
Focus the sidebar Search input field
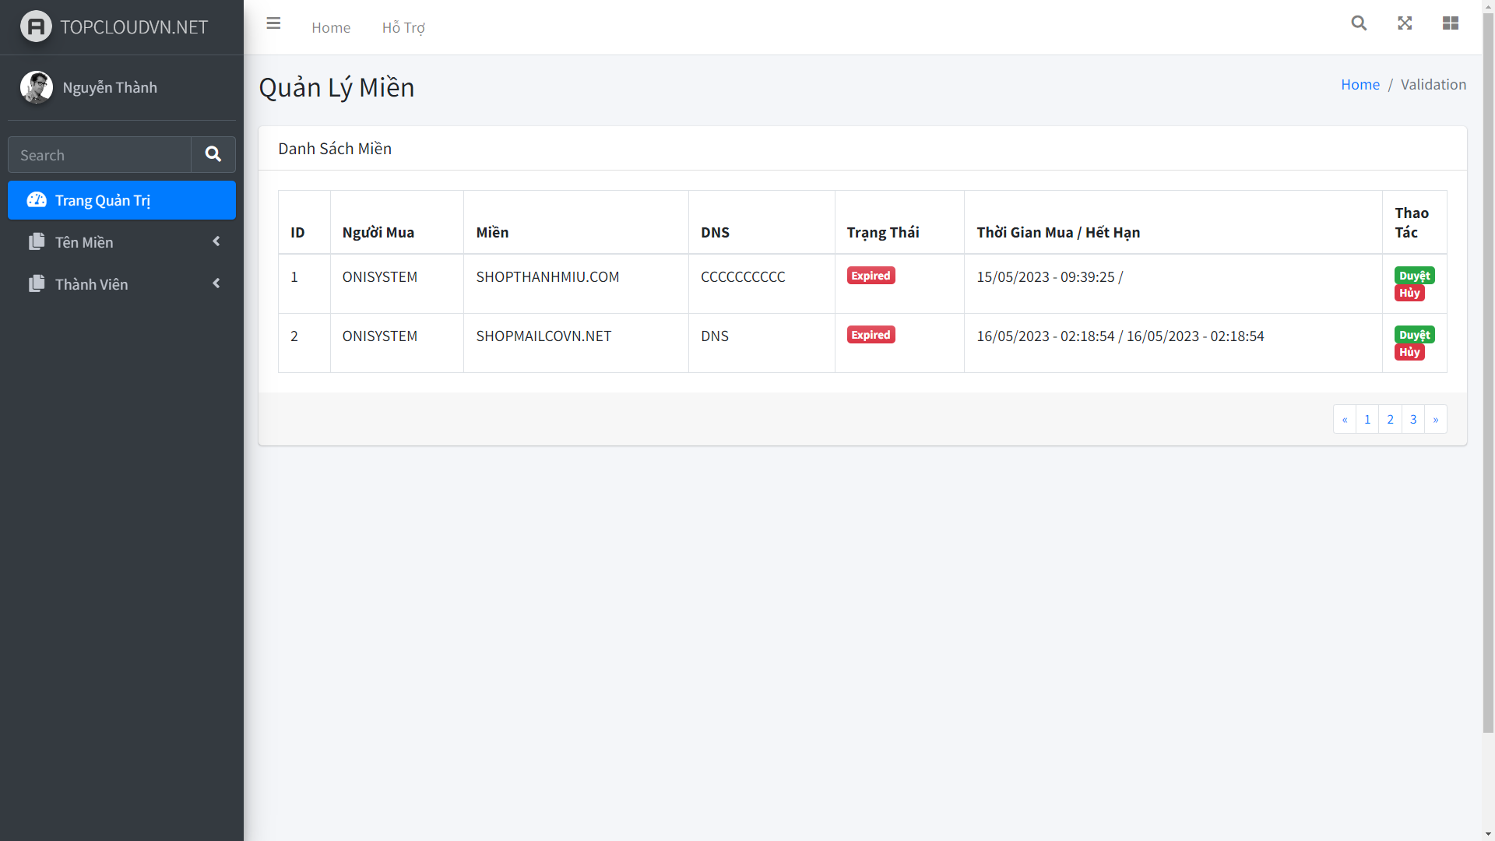coord(100,155)
